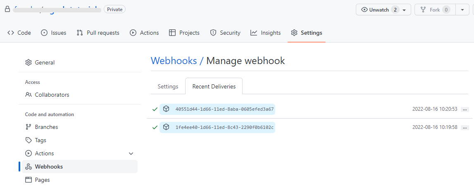Viewport: 474px width, 188px height.
Task: Click the top Actions play icon
Action: pos(133,33)
